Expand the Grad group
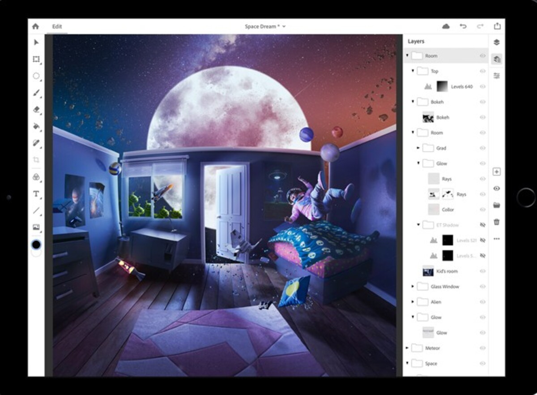This screenshot has height=395, width=537. pyautogui.click(x=417, y=148)
